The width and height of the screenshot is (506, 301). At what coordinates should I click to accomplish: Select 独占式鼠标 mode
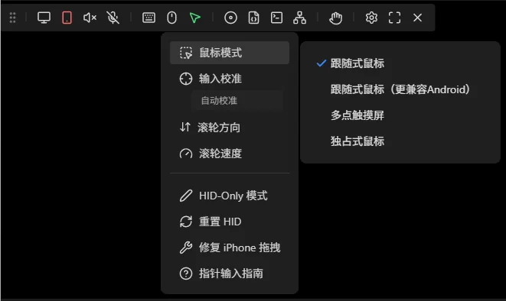coord(400,141)
